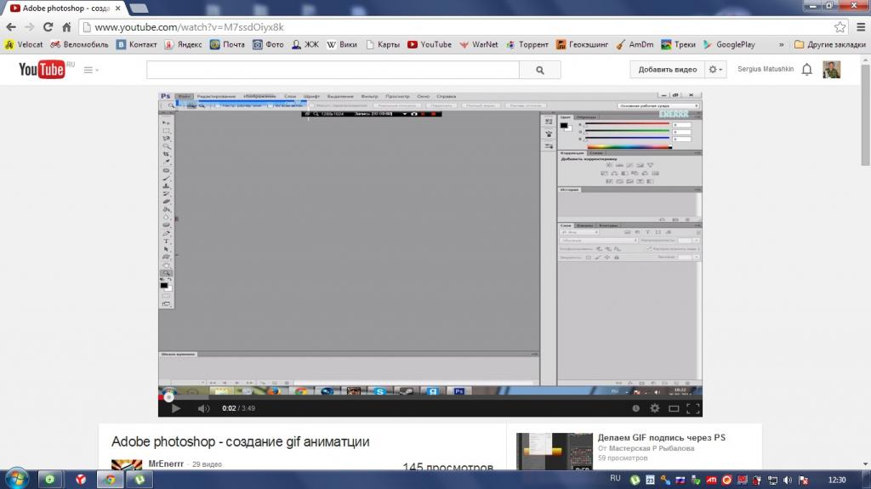Click the YouTube search field
The image size is (871, 489).
pos(333,70)
